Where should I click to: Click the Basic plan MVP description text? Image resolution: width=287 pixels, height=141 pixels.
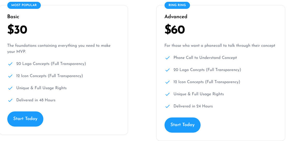tap(59, 49)
